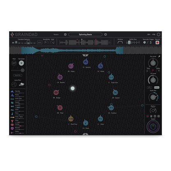The height and width of the screenshot is (171, 171).
Task: Click the pin icon next to Dry Level
Action: pyautogui.click(x=159, y=56)
